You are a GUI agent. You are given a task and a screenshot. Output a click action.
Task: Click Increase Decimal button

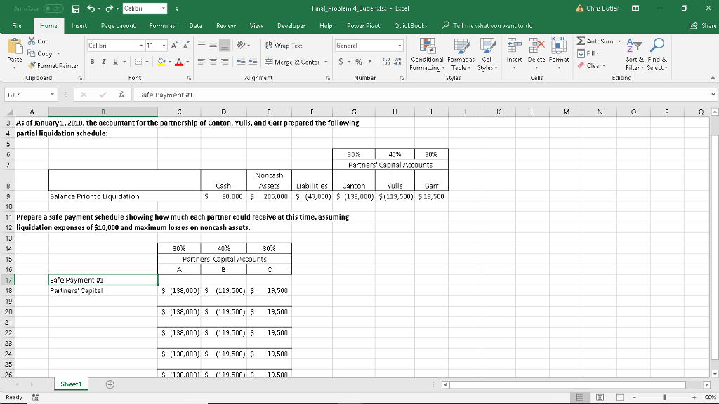pos(386,62)
